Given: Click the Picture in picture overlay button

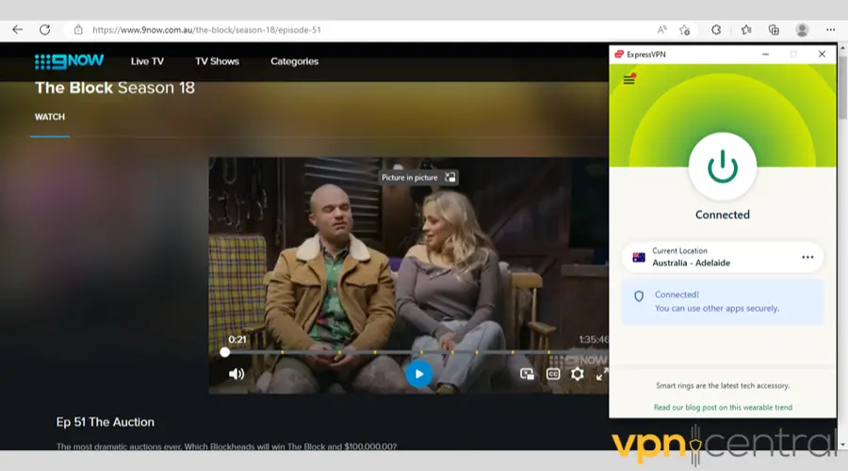Looking at the screenshot, I should [418, 177].
